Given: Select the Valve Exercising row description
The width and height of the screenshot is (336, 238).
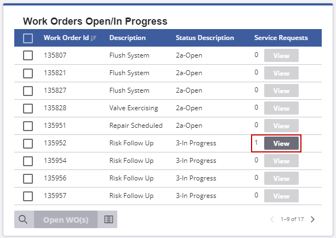Looking at the screenshot, I should [133, 108].
